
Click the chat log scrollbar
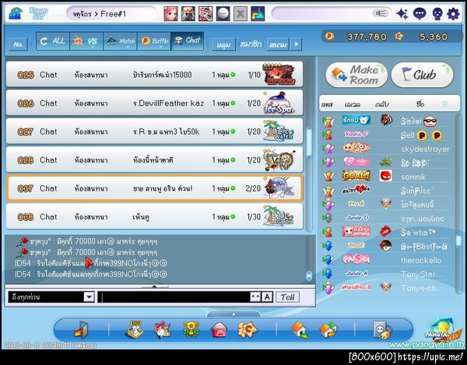point(309,276)
